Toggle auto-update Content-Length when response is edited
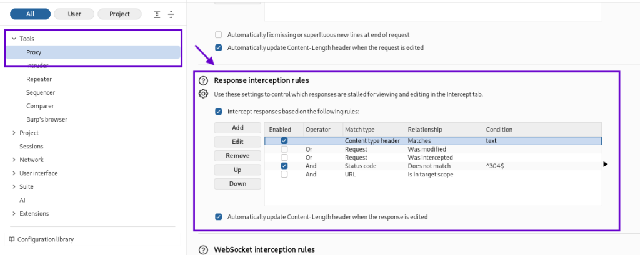640x255 pixels. point(219,217)
